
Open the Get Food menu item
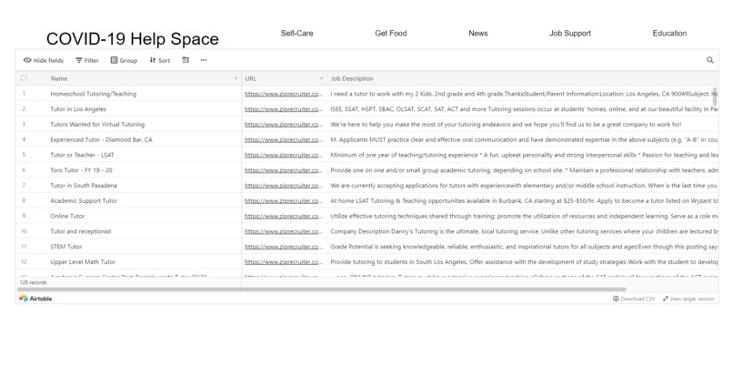pyautogui.click(x=391, y=33)
